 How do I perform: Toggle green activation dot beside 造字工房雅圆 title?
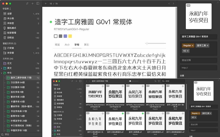click(x=51, y=22)
